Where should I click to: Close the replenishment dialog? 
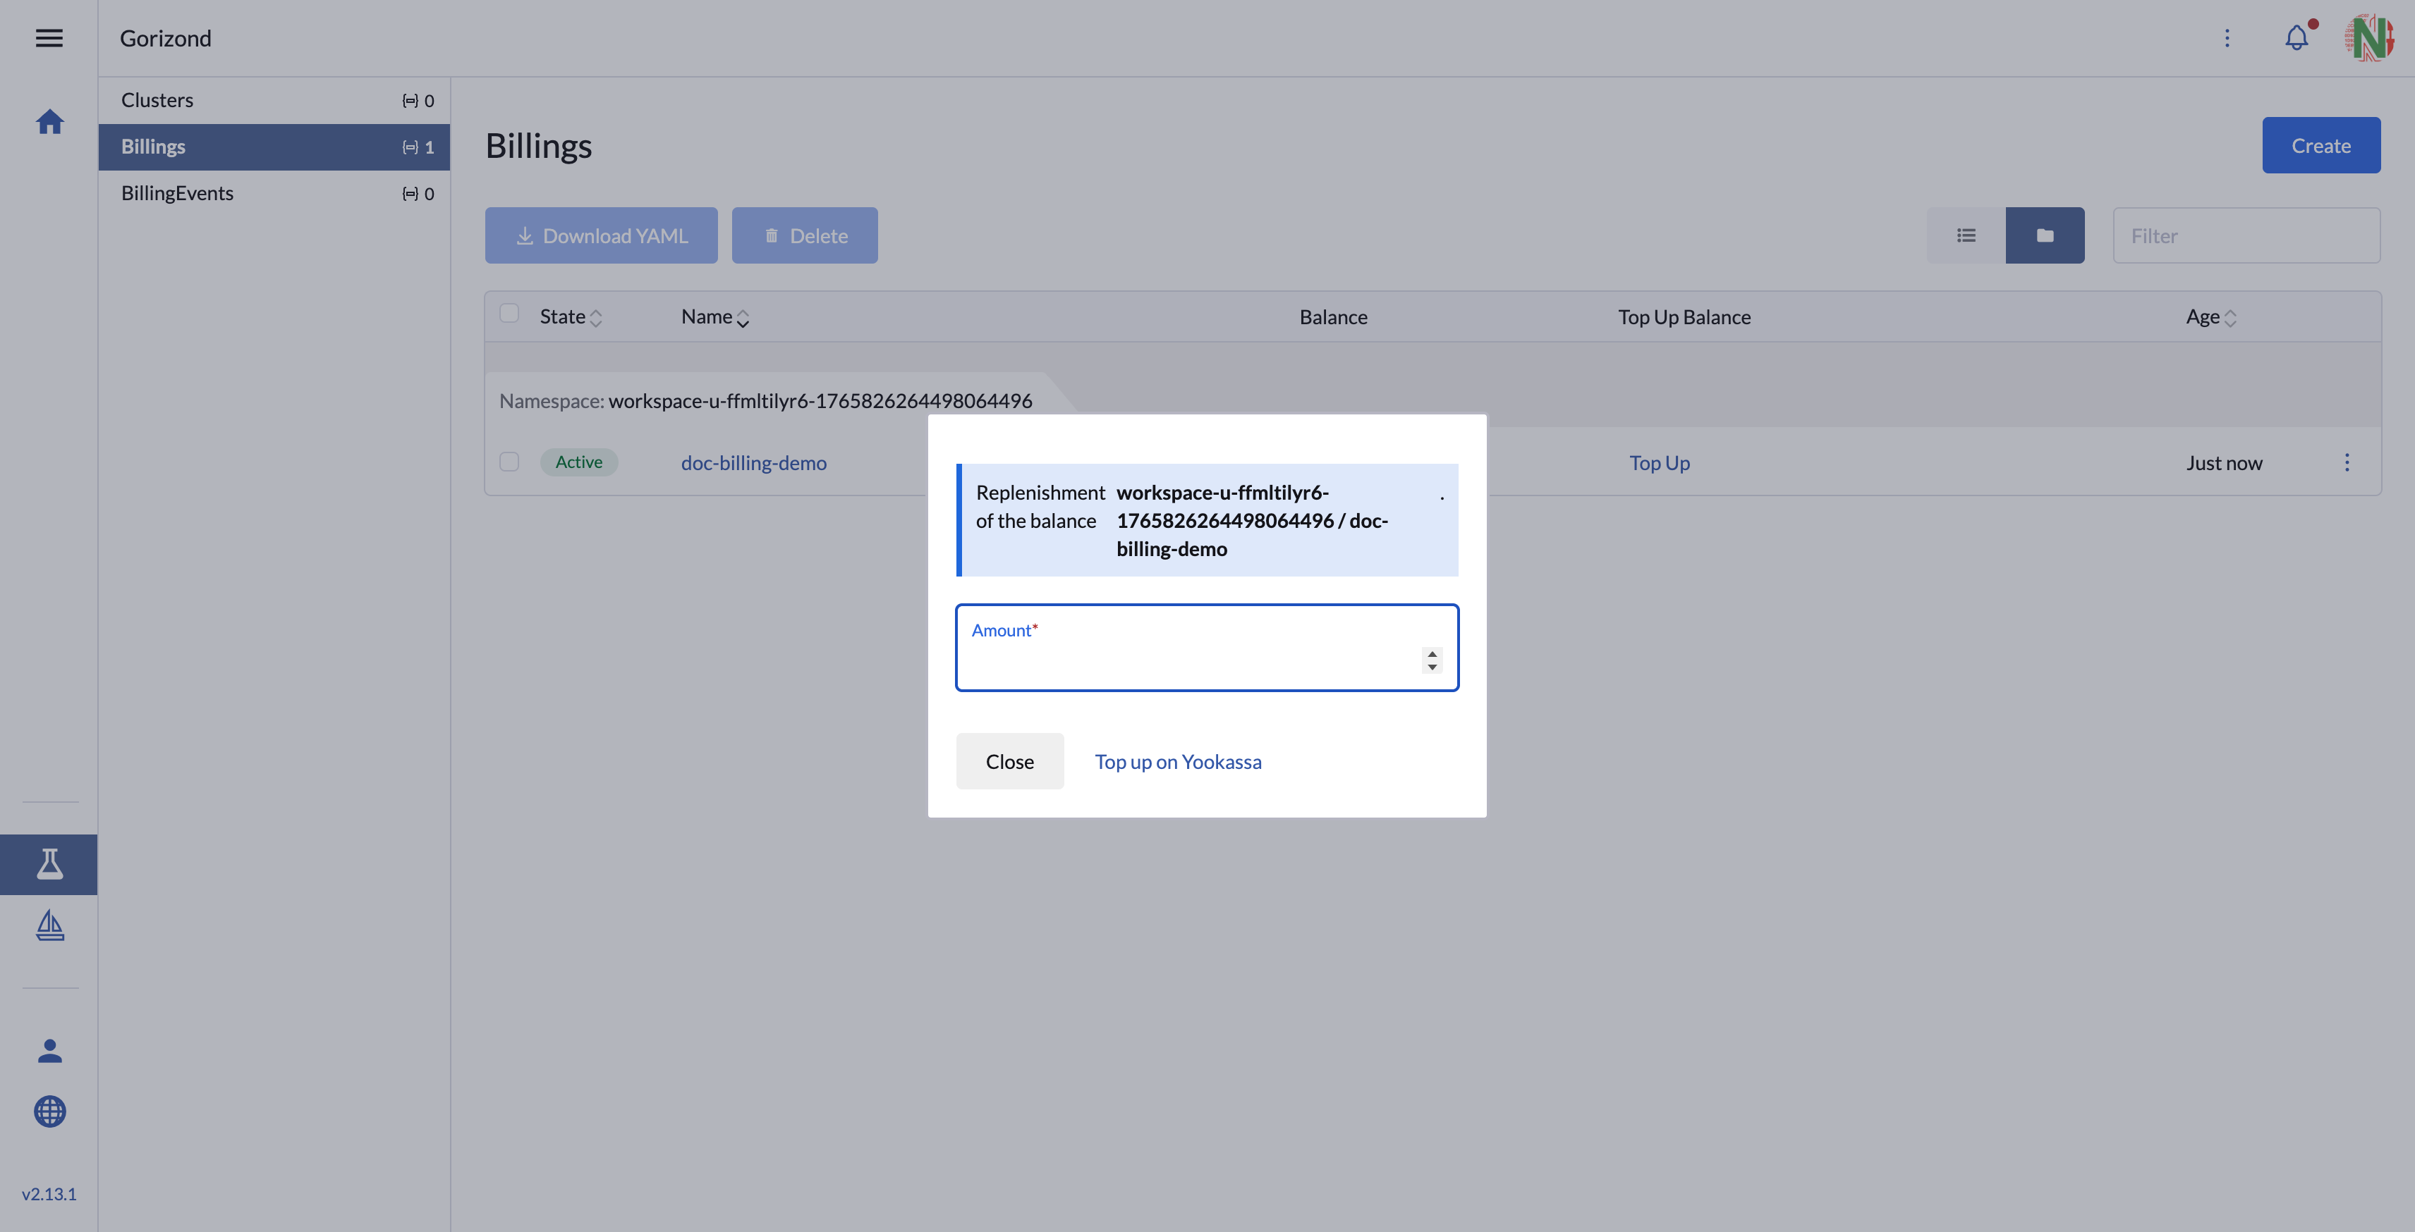[1010, 760]
